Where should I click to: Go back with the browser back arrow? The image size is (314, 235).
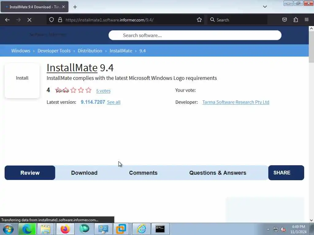pyautogui.click(x=7, y=20)
